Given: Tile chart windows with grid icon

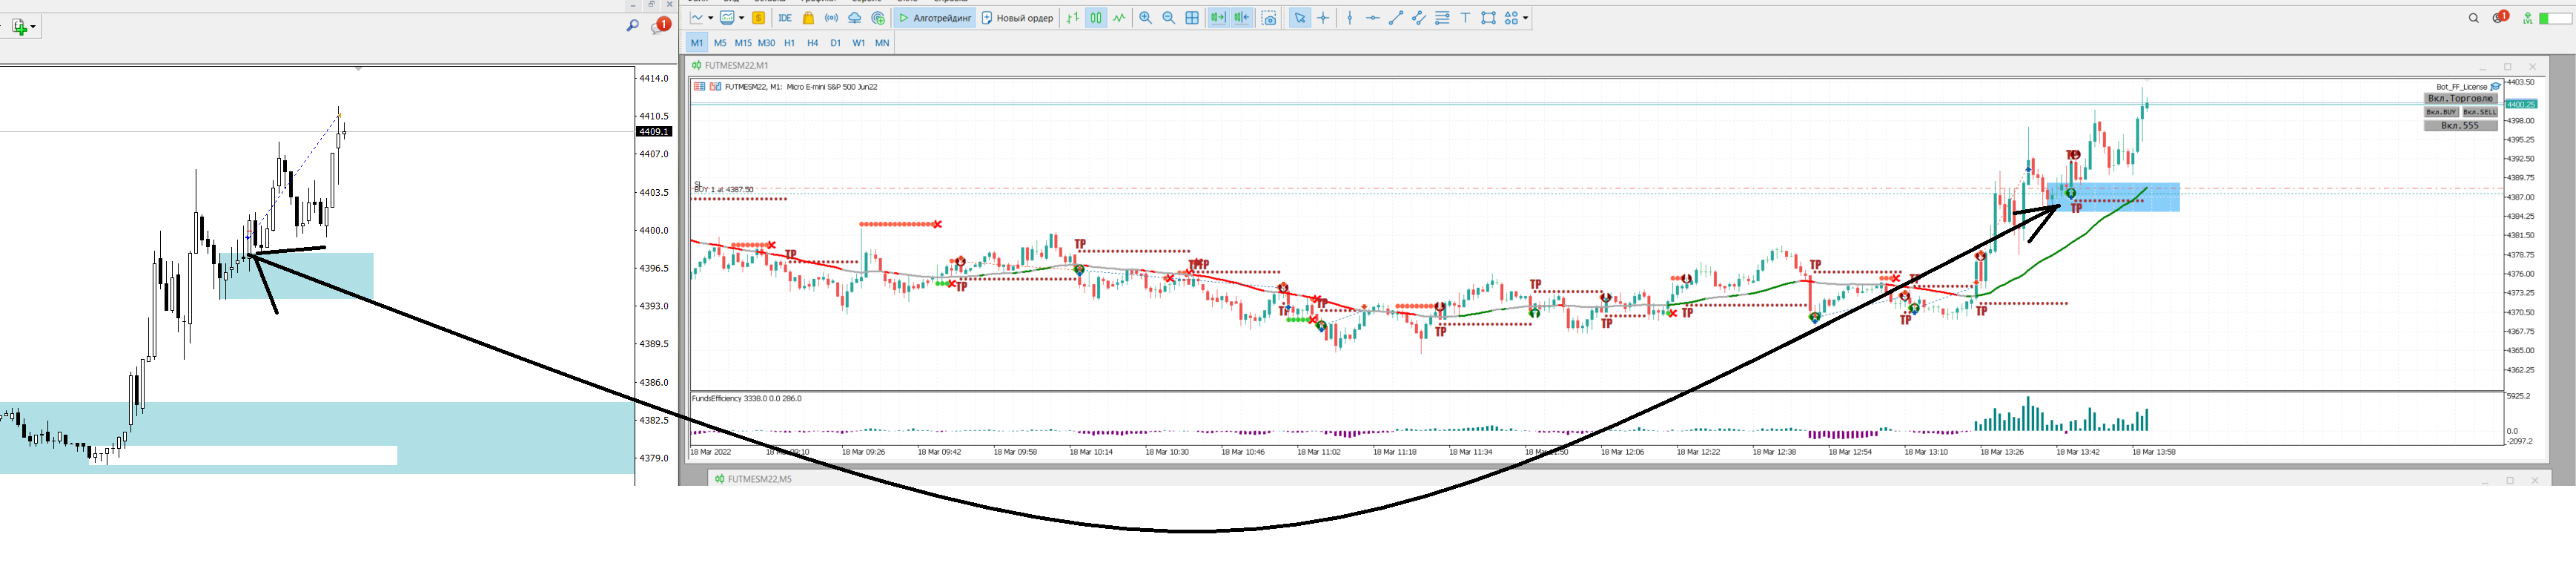Looking at the screenshot, I should click(1192, 18).
